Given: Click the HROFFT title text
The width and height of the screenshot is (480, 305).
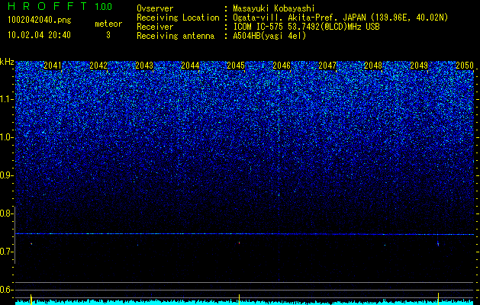Looking at the screenshot, I should pyautogui.click(x=48, y=6).
